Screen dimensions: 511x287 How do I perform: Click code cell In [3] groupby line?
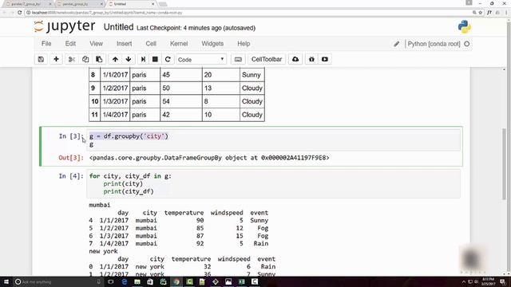[x=129, y=136]
